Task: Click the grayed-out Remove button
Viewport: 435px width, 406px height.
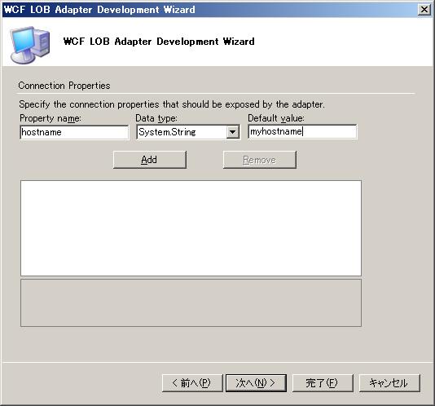Action: [x=259, y=160]
